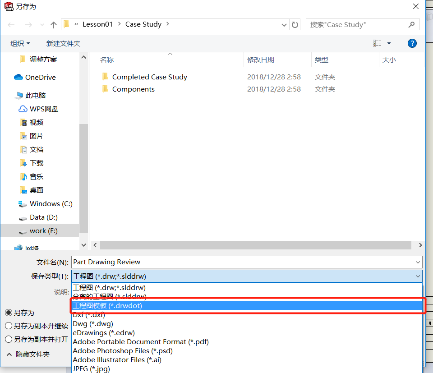Close the 另存为 dialog
433x373 pixels.
click(416, 6)
